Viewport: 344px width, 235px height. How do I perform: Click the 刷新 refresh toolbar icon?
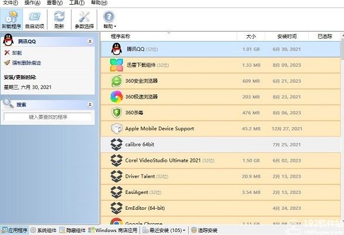coord(59,20)
